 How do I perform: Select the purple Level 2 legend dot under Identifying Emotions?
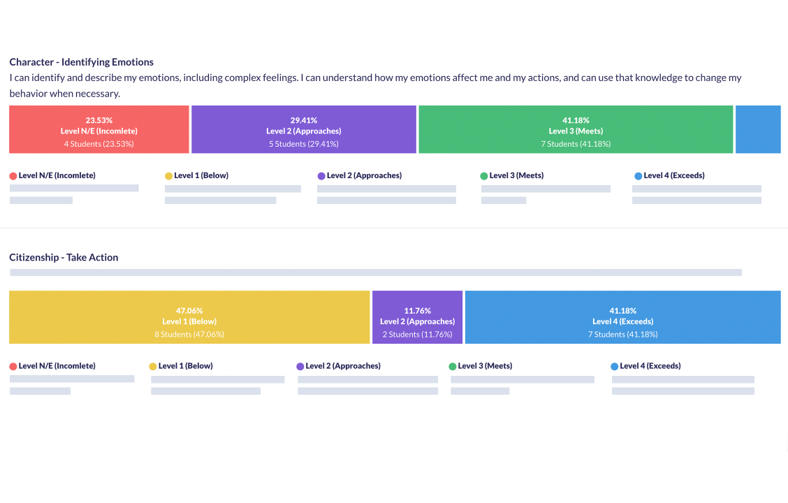coord(321,175)
